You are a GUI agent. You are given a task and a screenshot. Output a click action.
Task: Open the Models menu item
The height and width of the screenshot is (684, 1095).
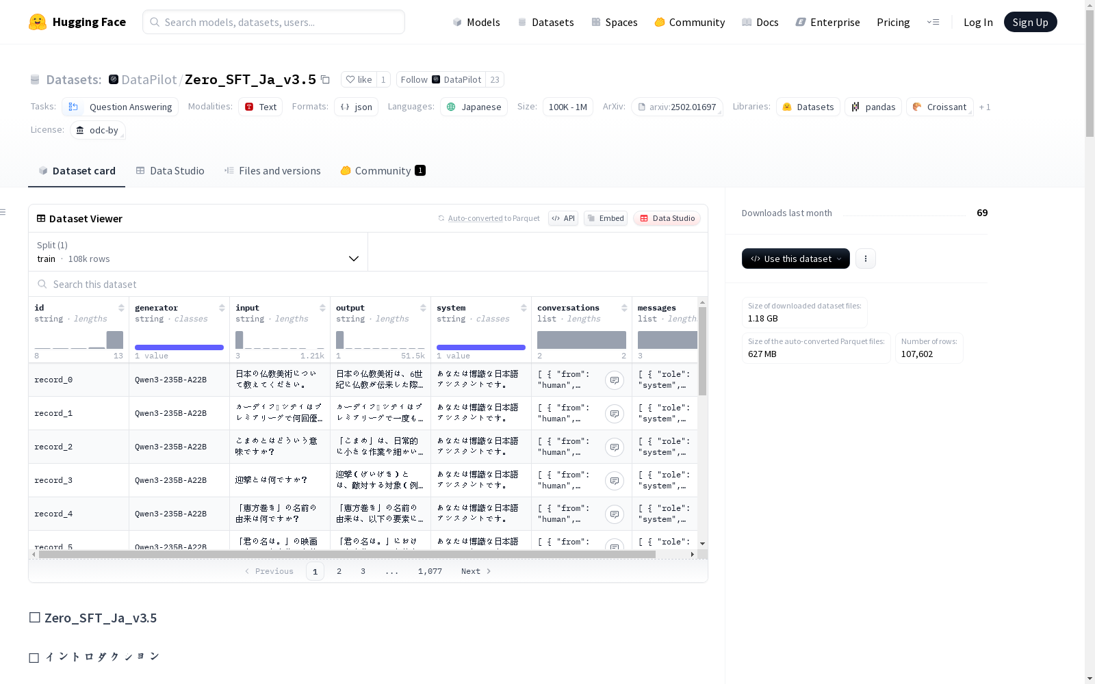point(476,22)
